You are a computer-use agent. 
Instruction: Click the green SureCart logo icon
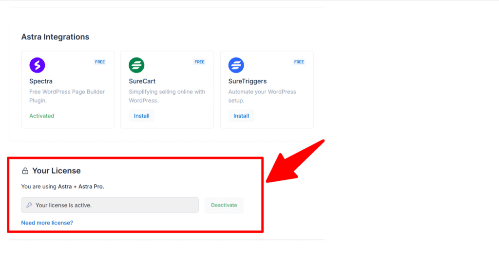click(136, 65)
